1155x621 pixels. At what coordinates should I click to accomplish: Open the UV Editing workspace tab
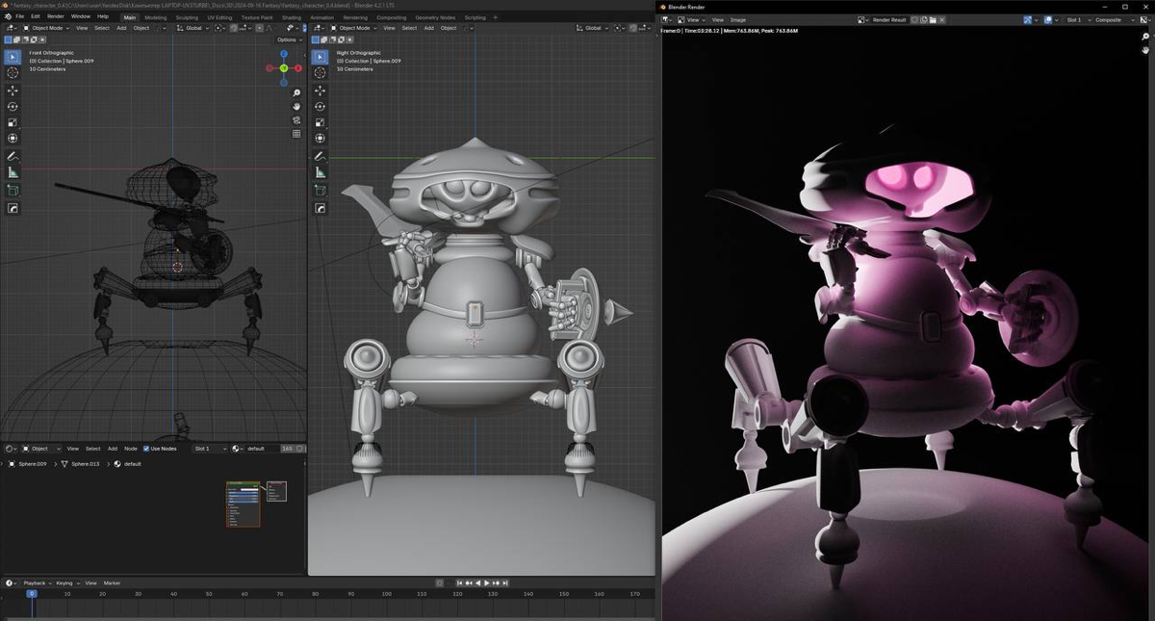tap(219, 17)
